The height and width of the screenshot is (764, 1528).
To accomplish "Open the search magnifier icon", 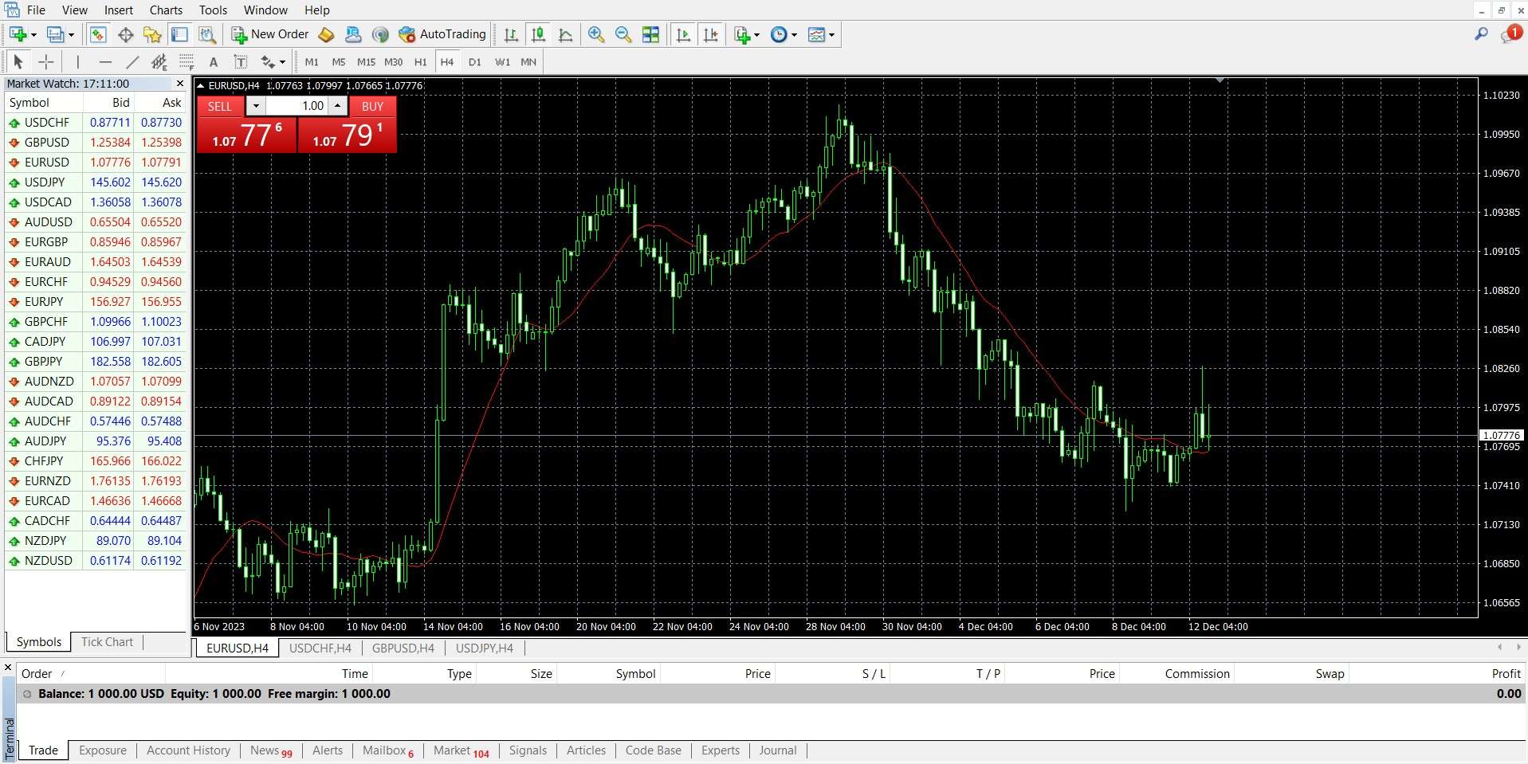I will click(1481, 34).
